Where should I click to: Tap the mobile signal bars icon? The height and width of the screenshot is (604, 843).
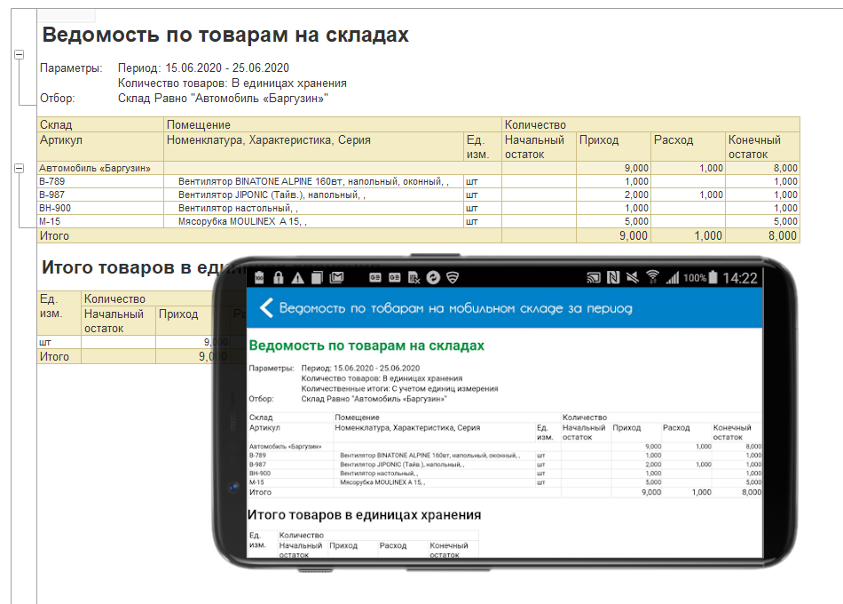tap(672, 278)
